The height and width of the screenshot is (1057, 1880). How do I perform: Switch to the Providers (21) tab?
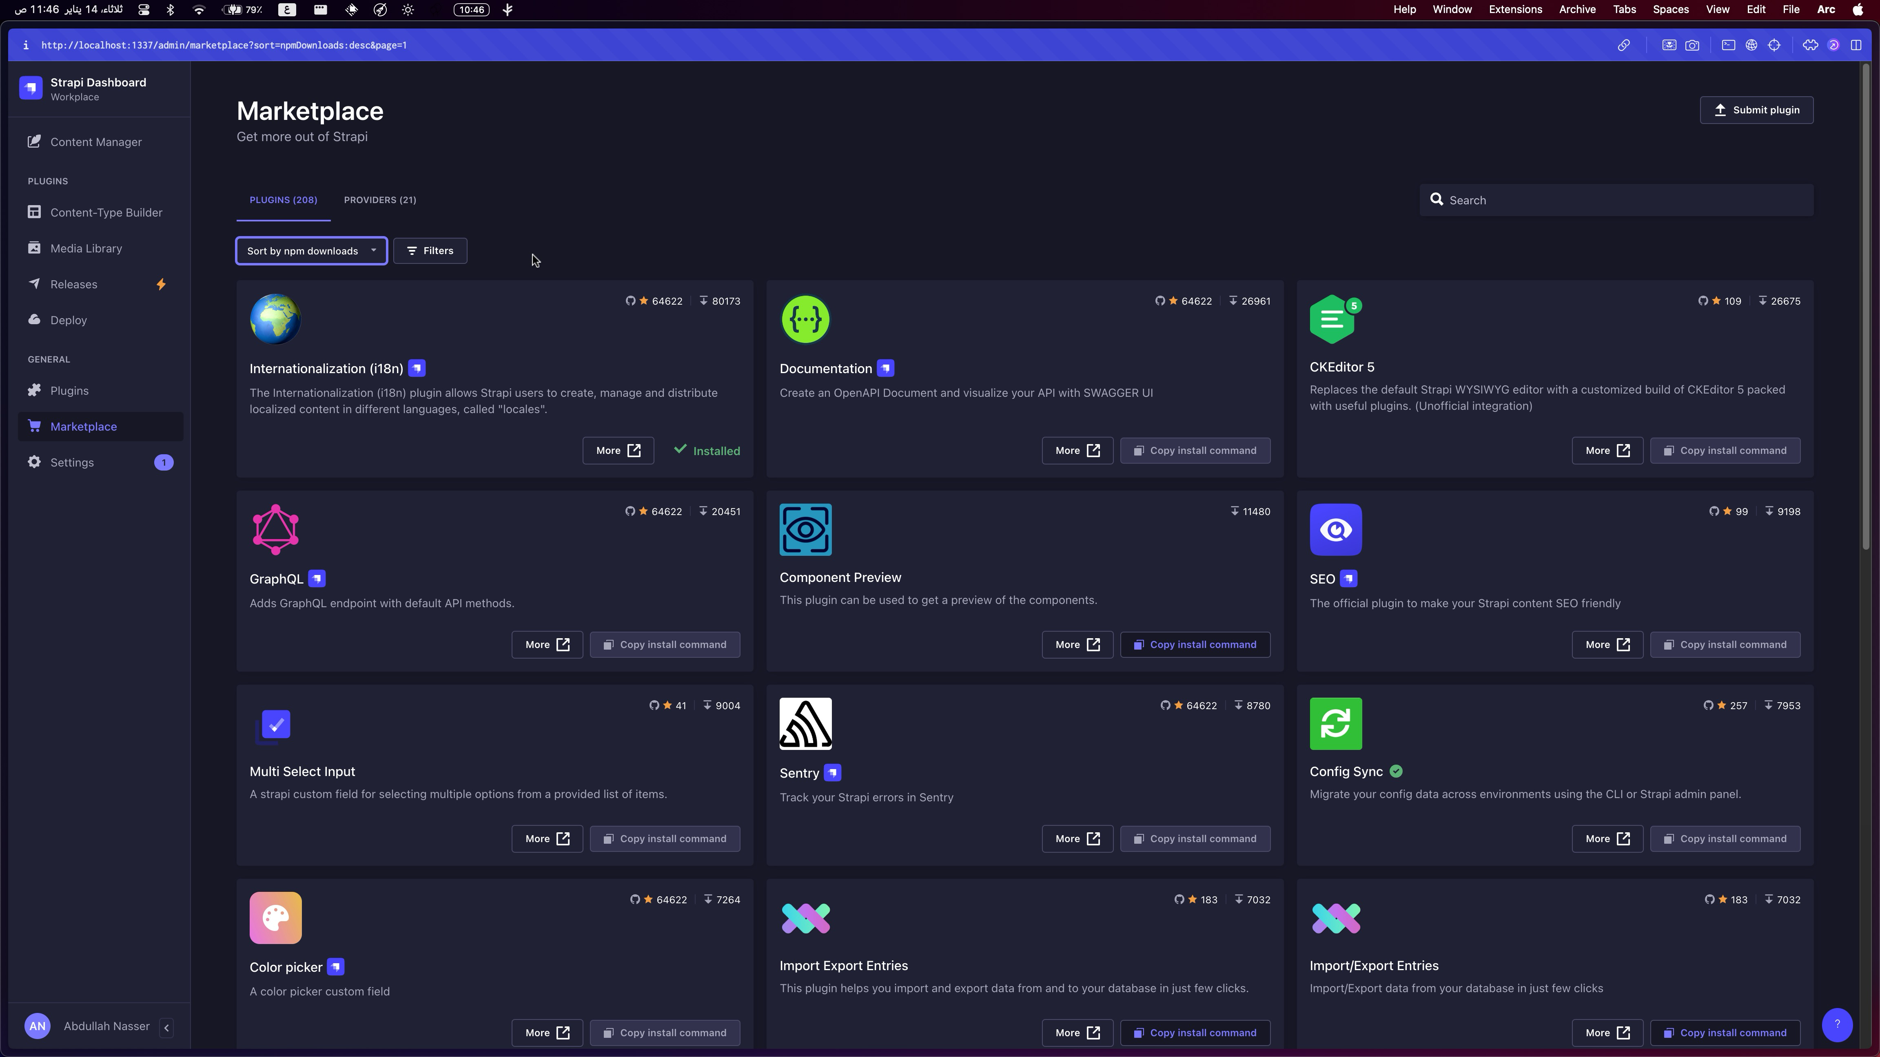[x=379, y=200]
